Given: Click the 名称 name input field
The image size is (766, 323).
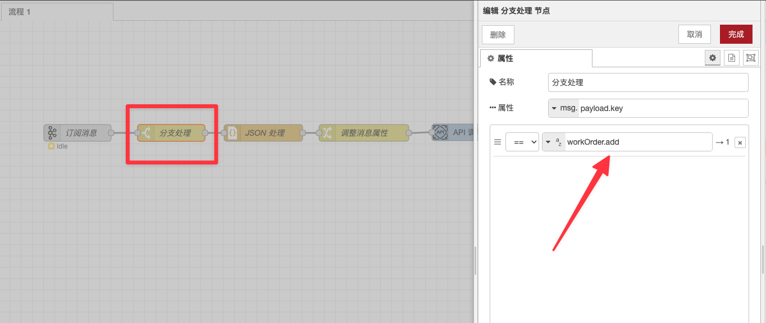Looking at the screenshot, I should coord(648,82).
